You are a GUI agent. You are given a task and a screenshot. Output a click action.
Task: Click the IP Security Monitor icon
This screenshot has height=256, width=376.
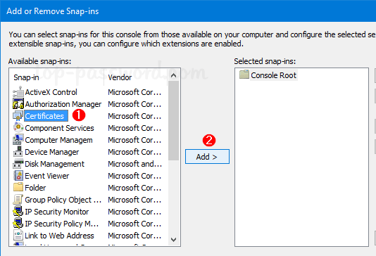(x=18, y=212)
